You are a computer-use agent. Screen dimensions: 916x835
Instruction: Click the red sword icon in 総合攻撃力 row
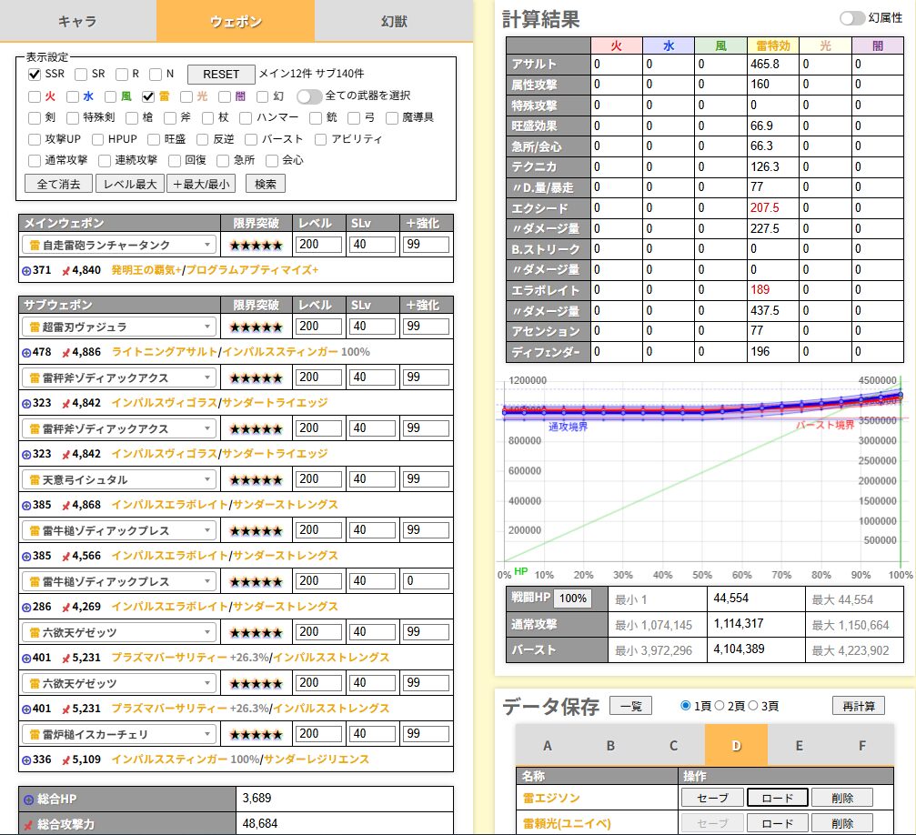(x=27, y=825)
